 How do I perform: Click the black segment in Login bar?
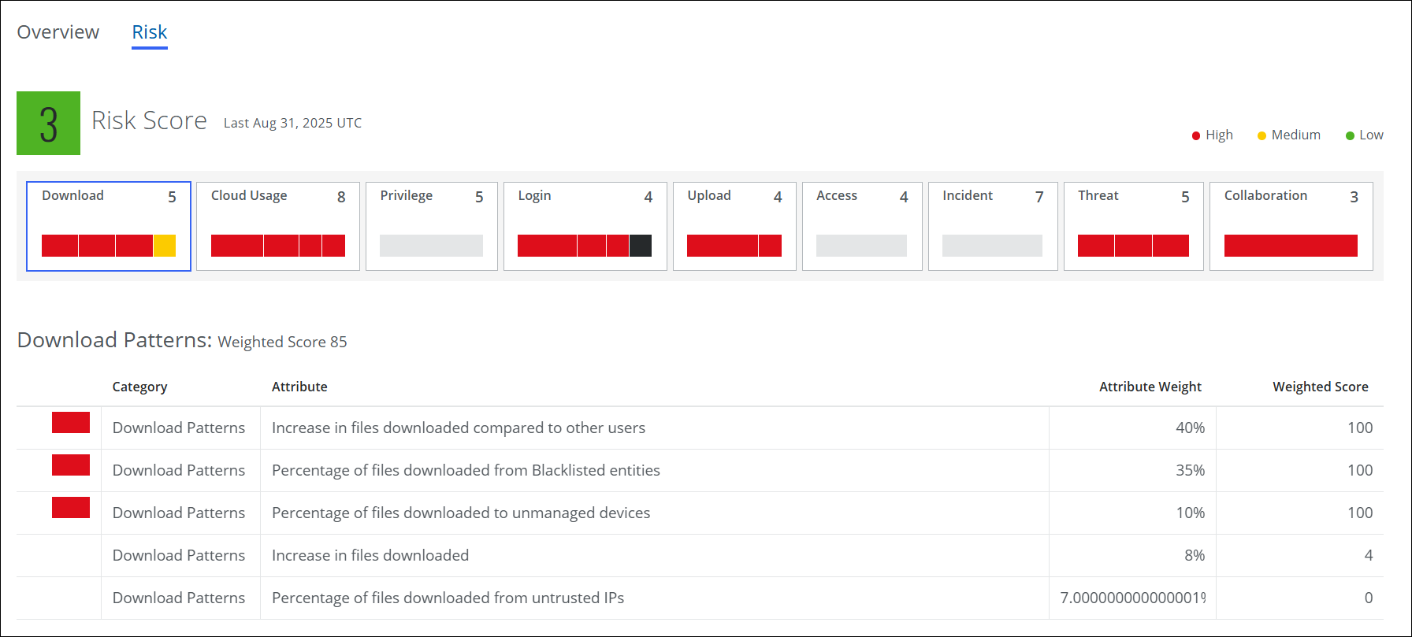tap(641, 246)
